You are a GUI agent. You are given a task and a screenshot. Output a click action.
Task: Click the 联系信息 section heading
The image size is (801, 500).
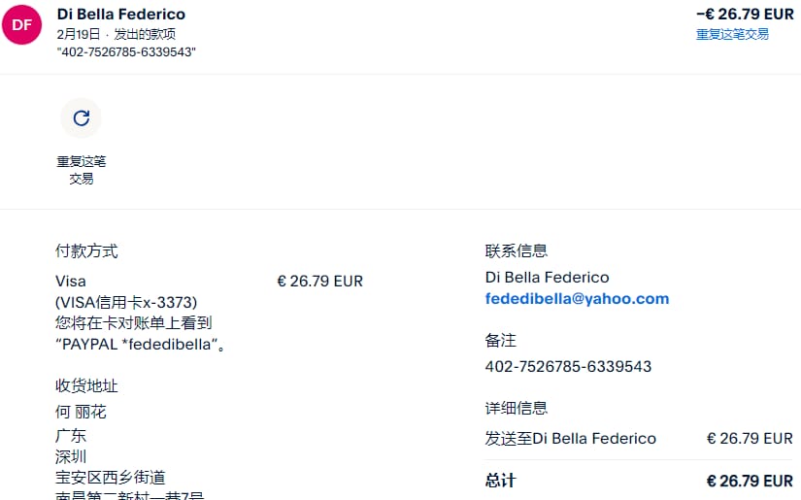coord(516,251)
